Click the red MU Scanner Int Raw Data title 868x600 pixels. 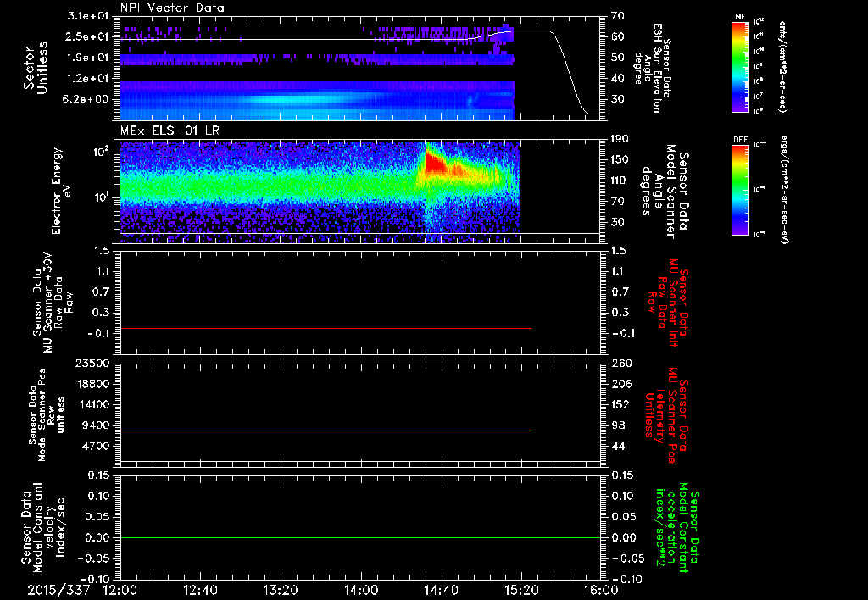coord(667,303)
